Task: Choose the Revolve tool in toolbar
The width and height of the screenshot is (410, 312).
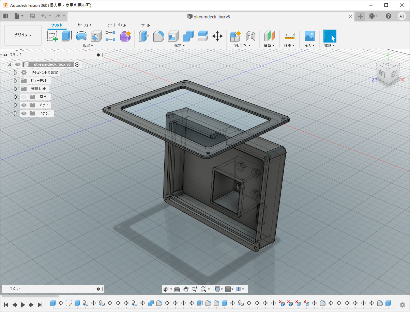Action: click(81, 36)
